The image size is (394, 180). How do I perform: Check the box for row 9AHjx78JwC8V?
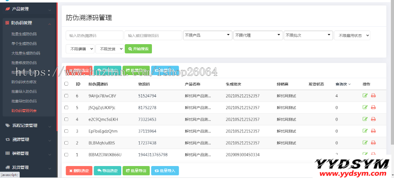click(x=66, y=96)
